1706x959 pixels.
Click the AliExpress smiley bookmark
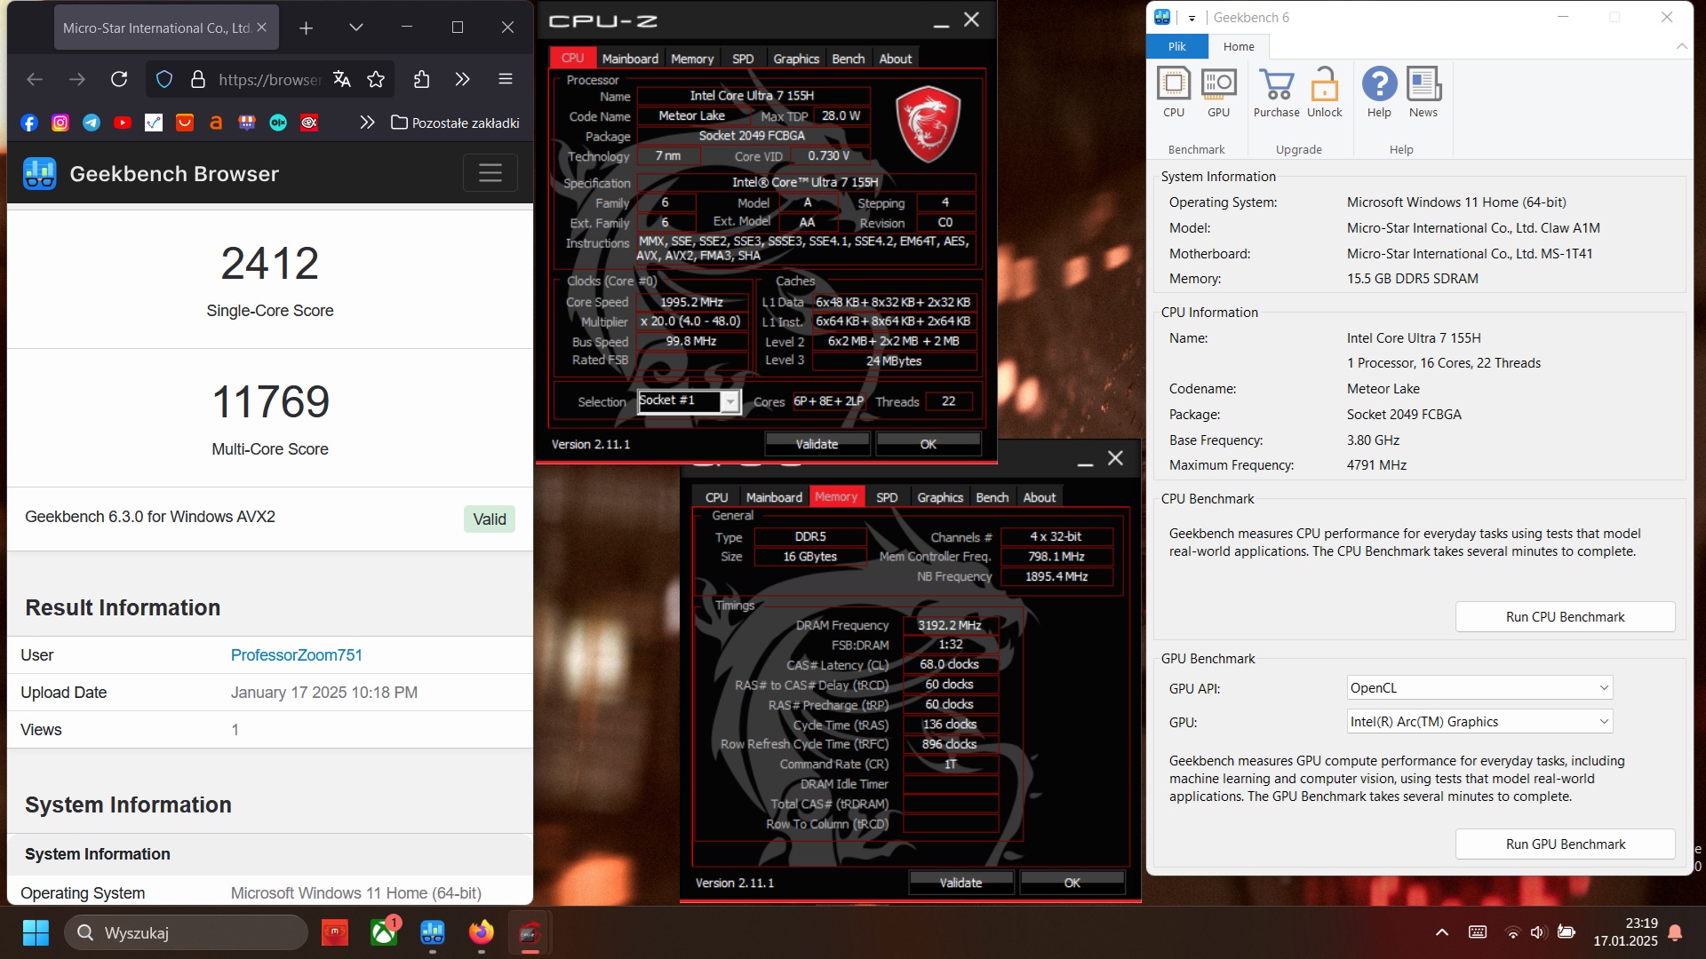pyautogui.click(x=185, y=123)
